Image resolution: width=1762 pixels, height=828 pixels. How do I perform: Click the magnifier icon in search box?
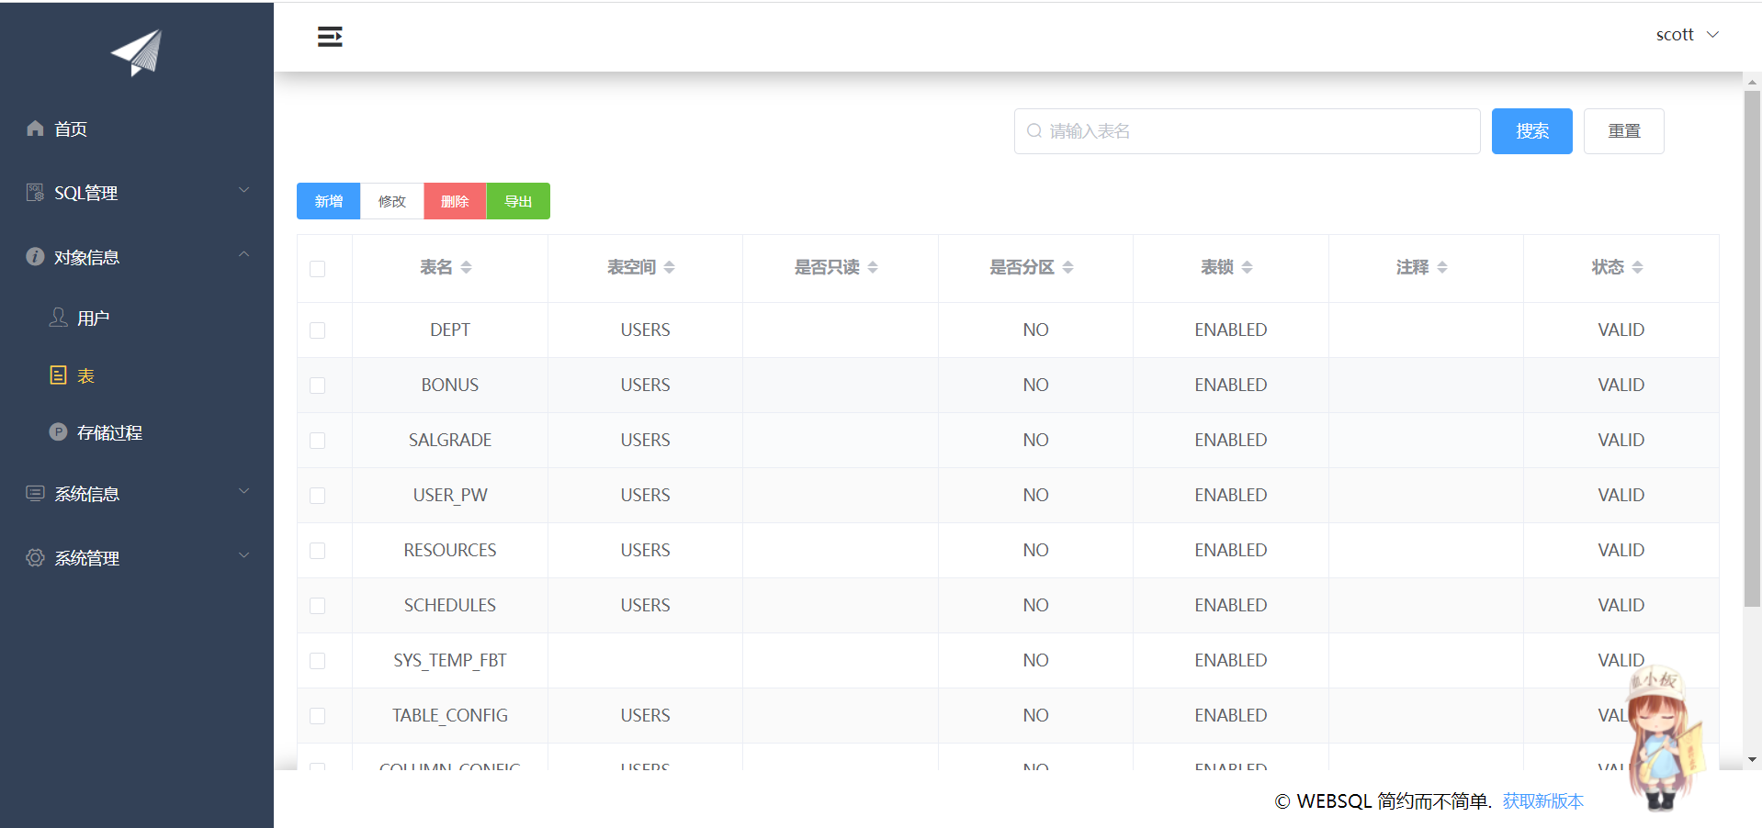tap(1034, 131)
